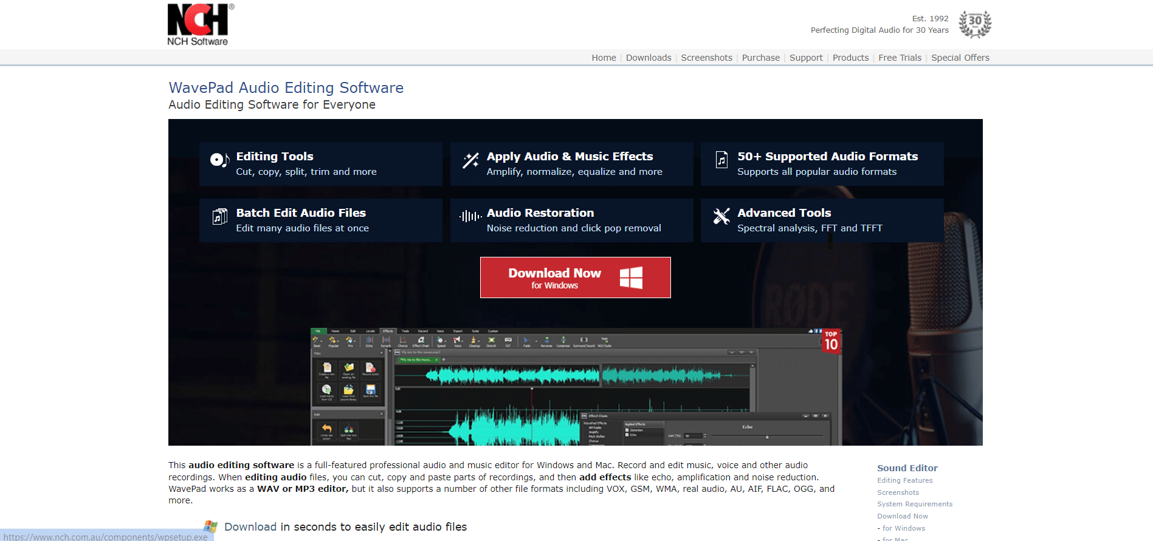Click the Windows logo on download button
1153x541 pixels.
coord(631,277)
